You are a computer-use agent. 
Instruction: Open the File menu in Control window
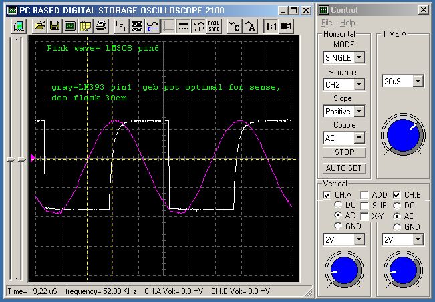325,23
